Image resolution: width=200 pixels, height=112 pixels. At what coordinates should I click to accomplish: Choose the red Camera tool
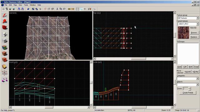tap(5, 27)
